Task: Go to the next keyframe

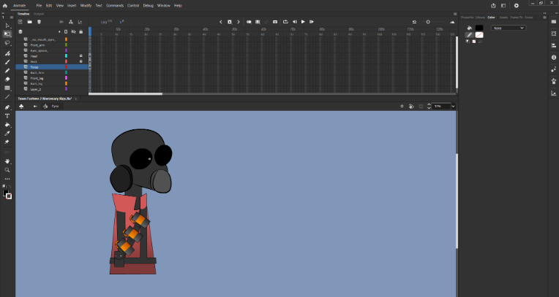Action: (239, 22)
